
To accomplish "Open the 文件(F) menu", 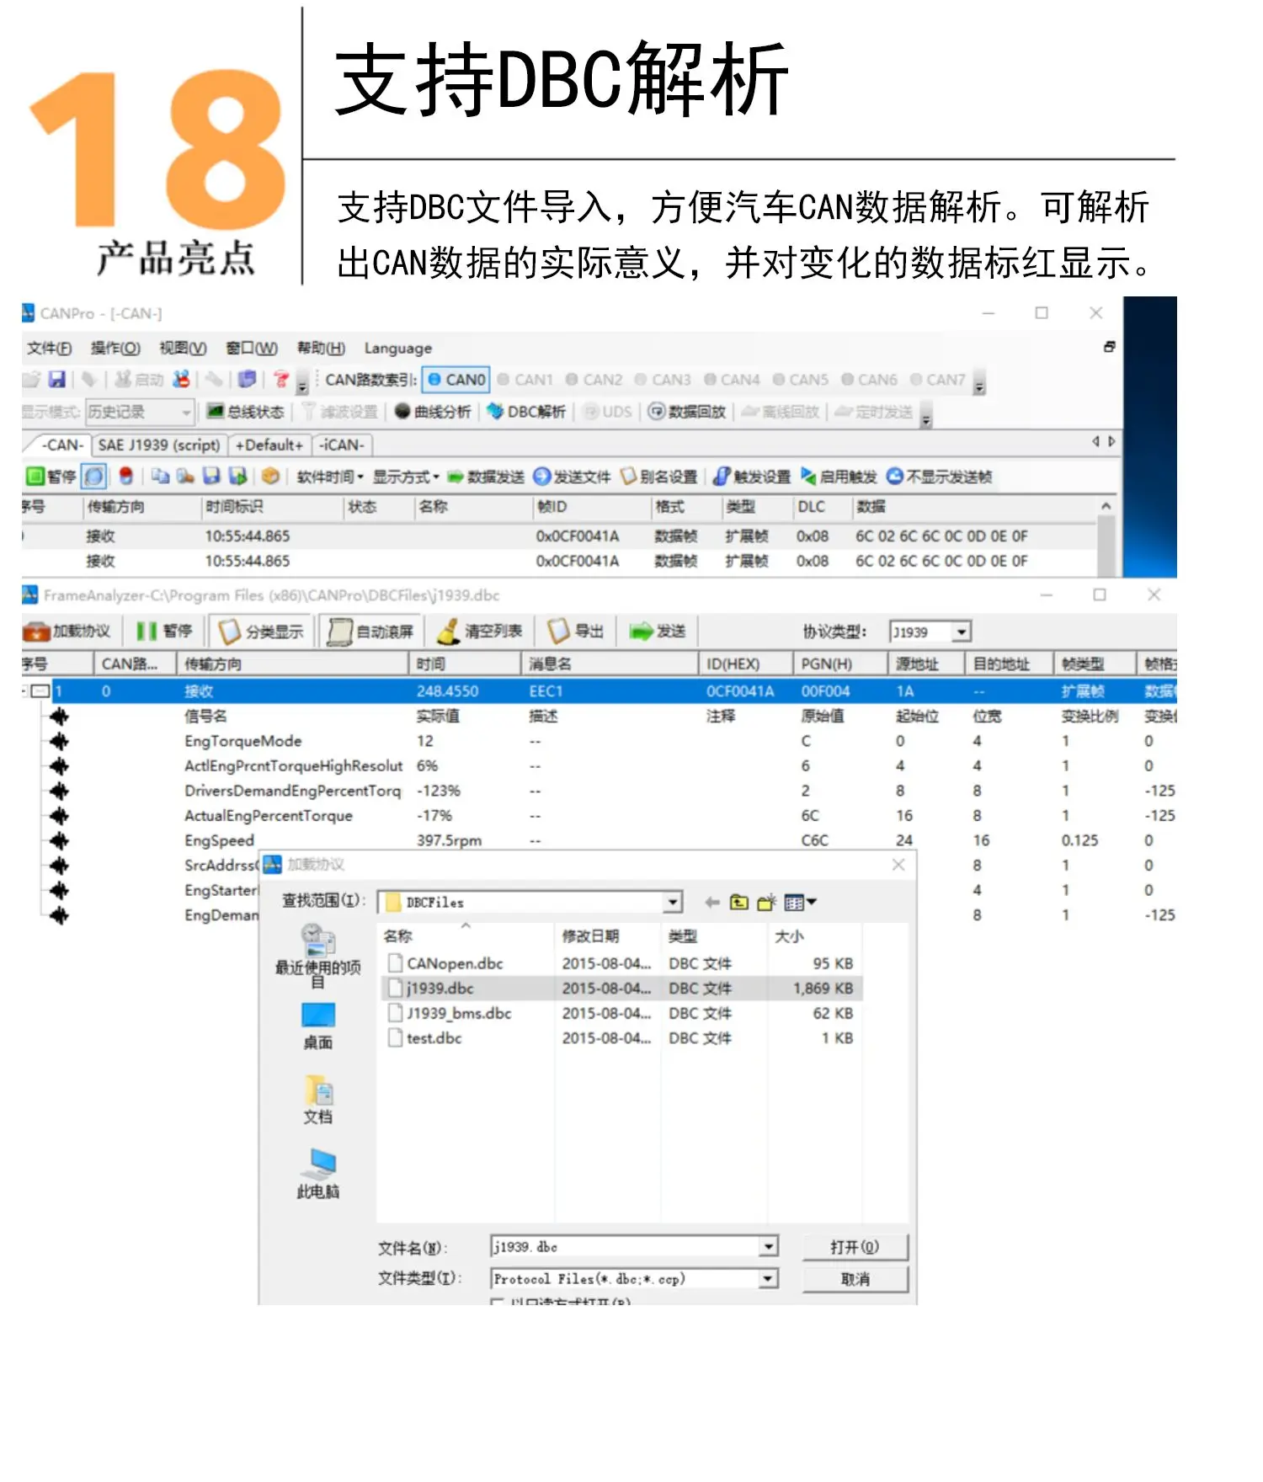I will pyautogui.click(x=49, y=349).
